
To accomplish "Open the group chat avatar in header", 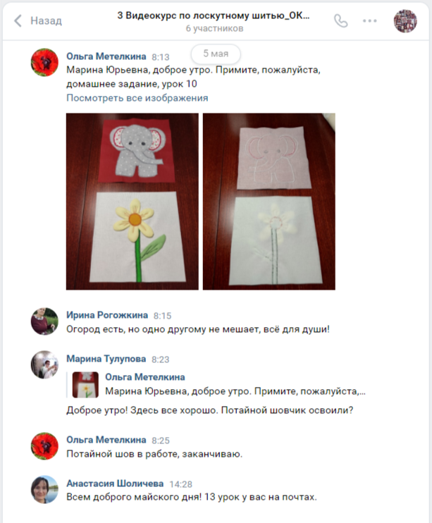I will [x=405, y=21].
